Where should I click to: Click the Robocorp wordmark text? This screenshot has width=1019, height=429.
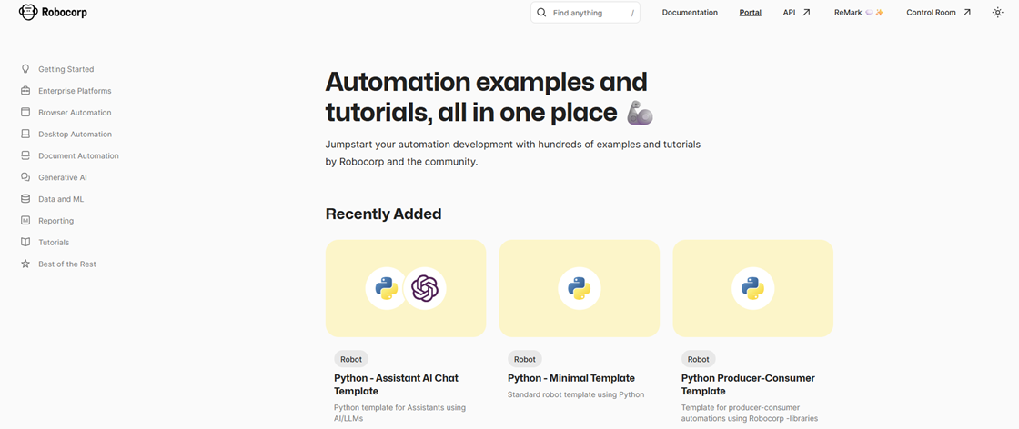pyautogui.click(x=64, y=12)
